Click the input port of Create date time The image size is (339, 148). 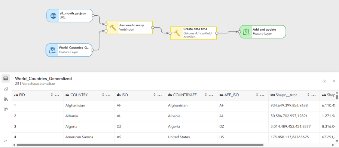point(170,33)
